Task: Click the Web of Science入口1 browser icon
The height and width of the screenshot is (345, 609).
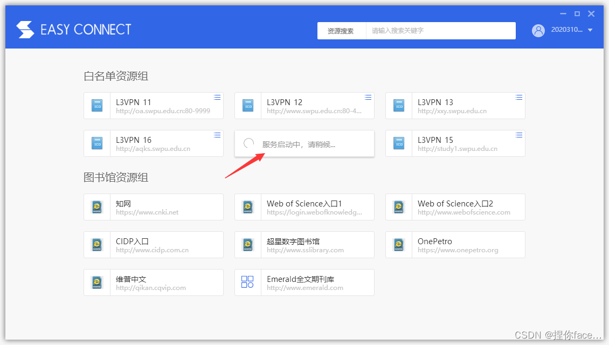Action: pyautogui.click(x=248, y=207)
